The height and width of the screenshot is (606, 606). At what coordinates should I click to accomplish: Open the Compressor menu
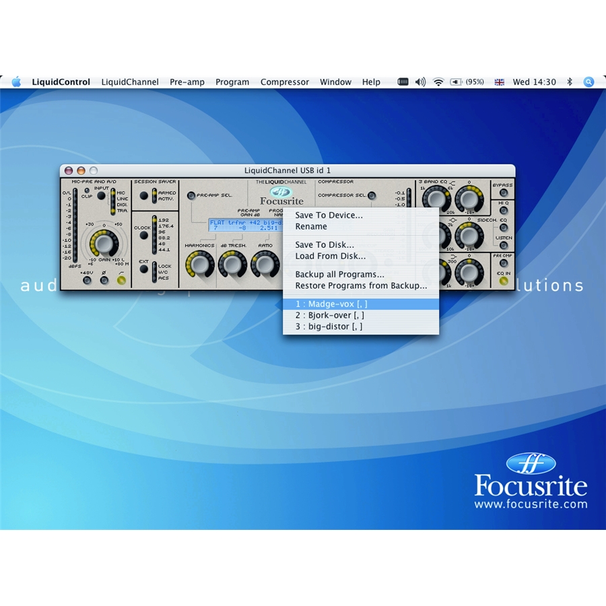pyautogui.click(x=285, y=82)
